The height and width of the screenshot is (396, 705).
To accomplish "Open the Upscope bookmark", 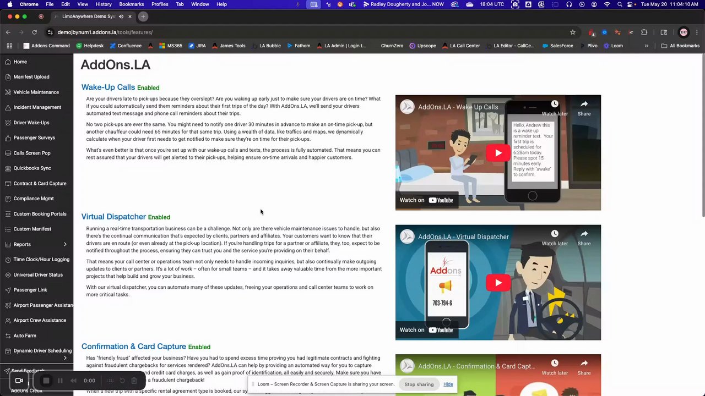I will (x=422, y=46).
